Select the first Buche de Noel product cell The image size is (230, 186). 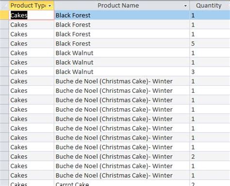(x=122, y=81)
